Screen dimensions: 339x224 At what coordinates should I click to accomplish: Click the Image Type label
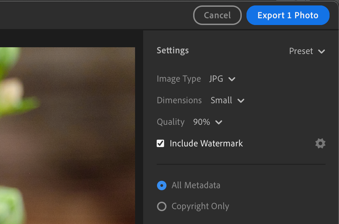click(179, 79)
